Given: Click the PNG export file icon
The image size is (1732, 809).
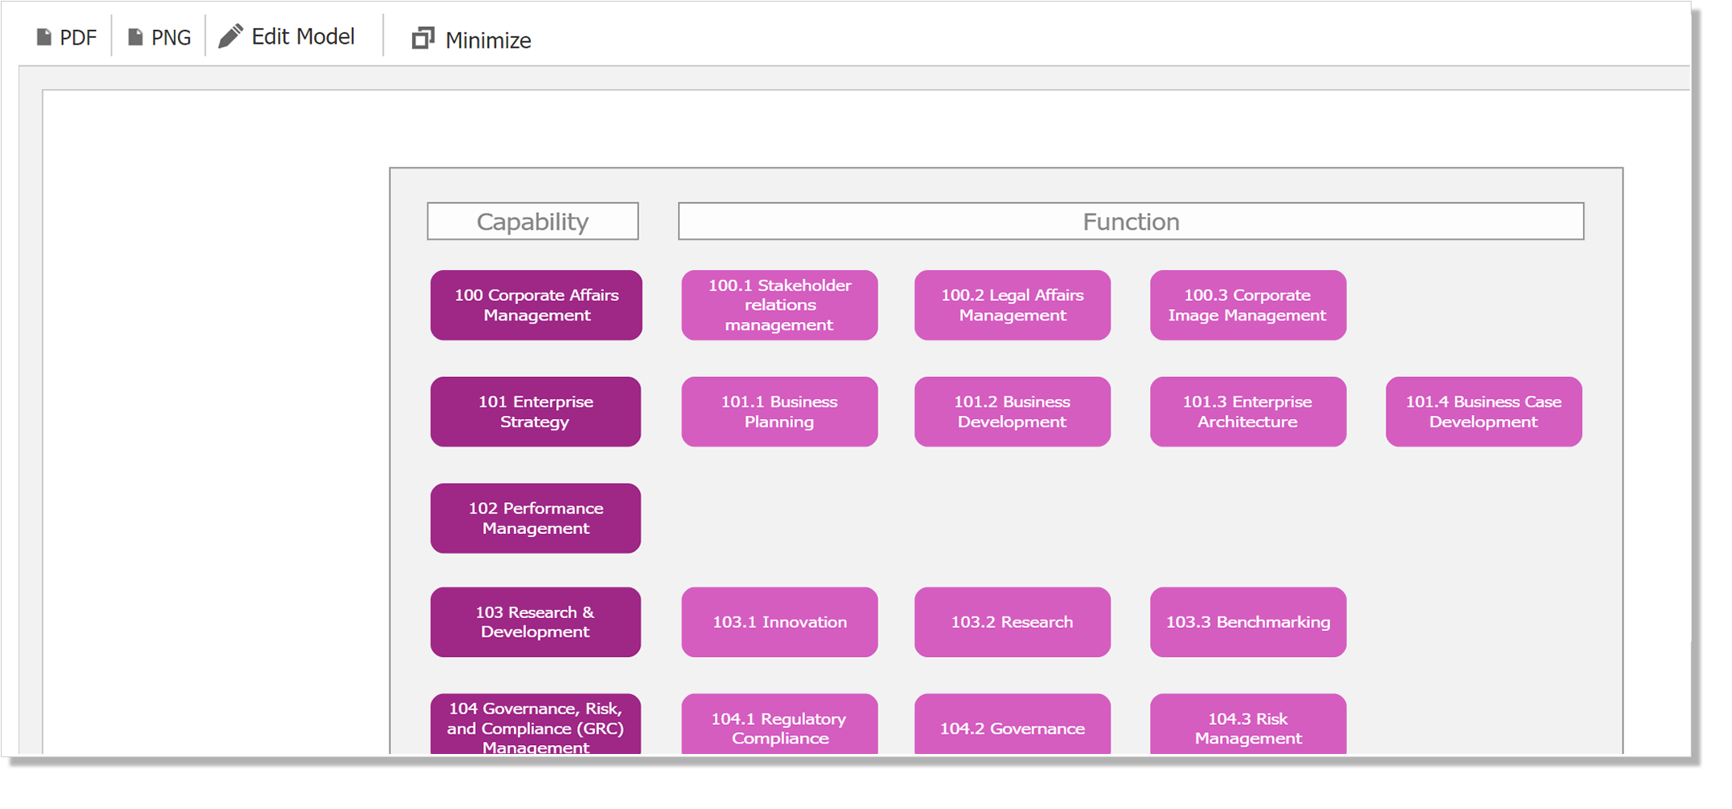Looking at the screenshot, I should (x=135, y=37).
